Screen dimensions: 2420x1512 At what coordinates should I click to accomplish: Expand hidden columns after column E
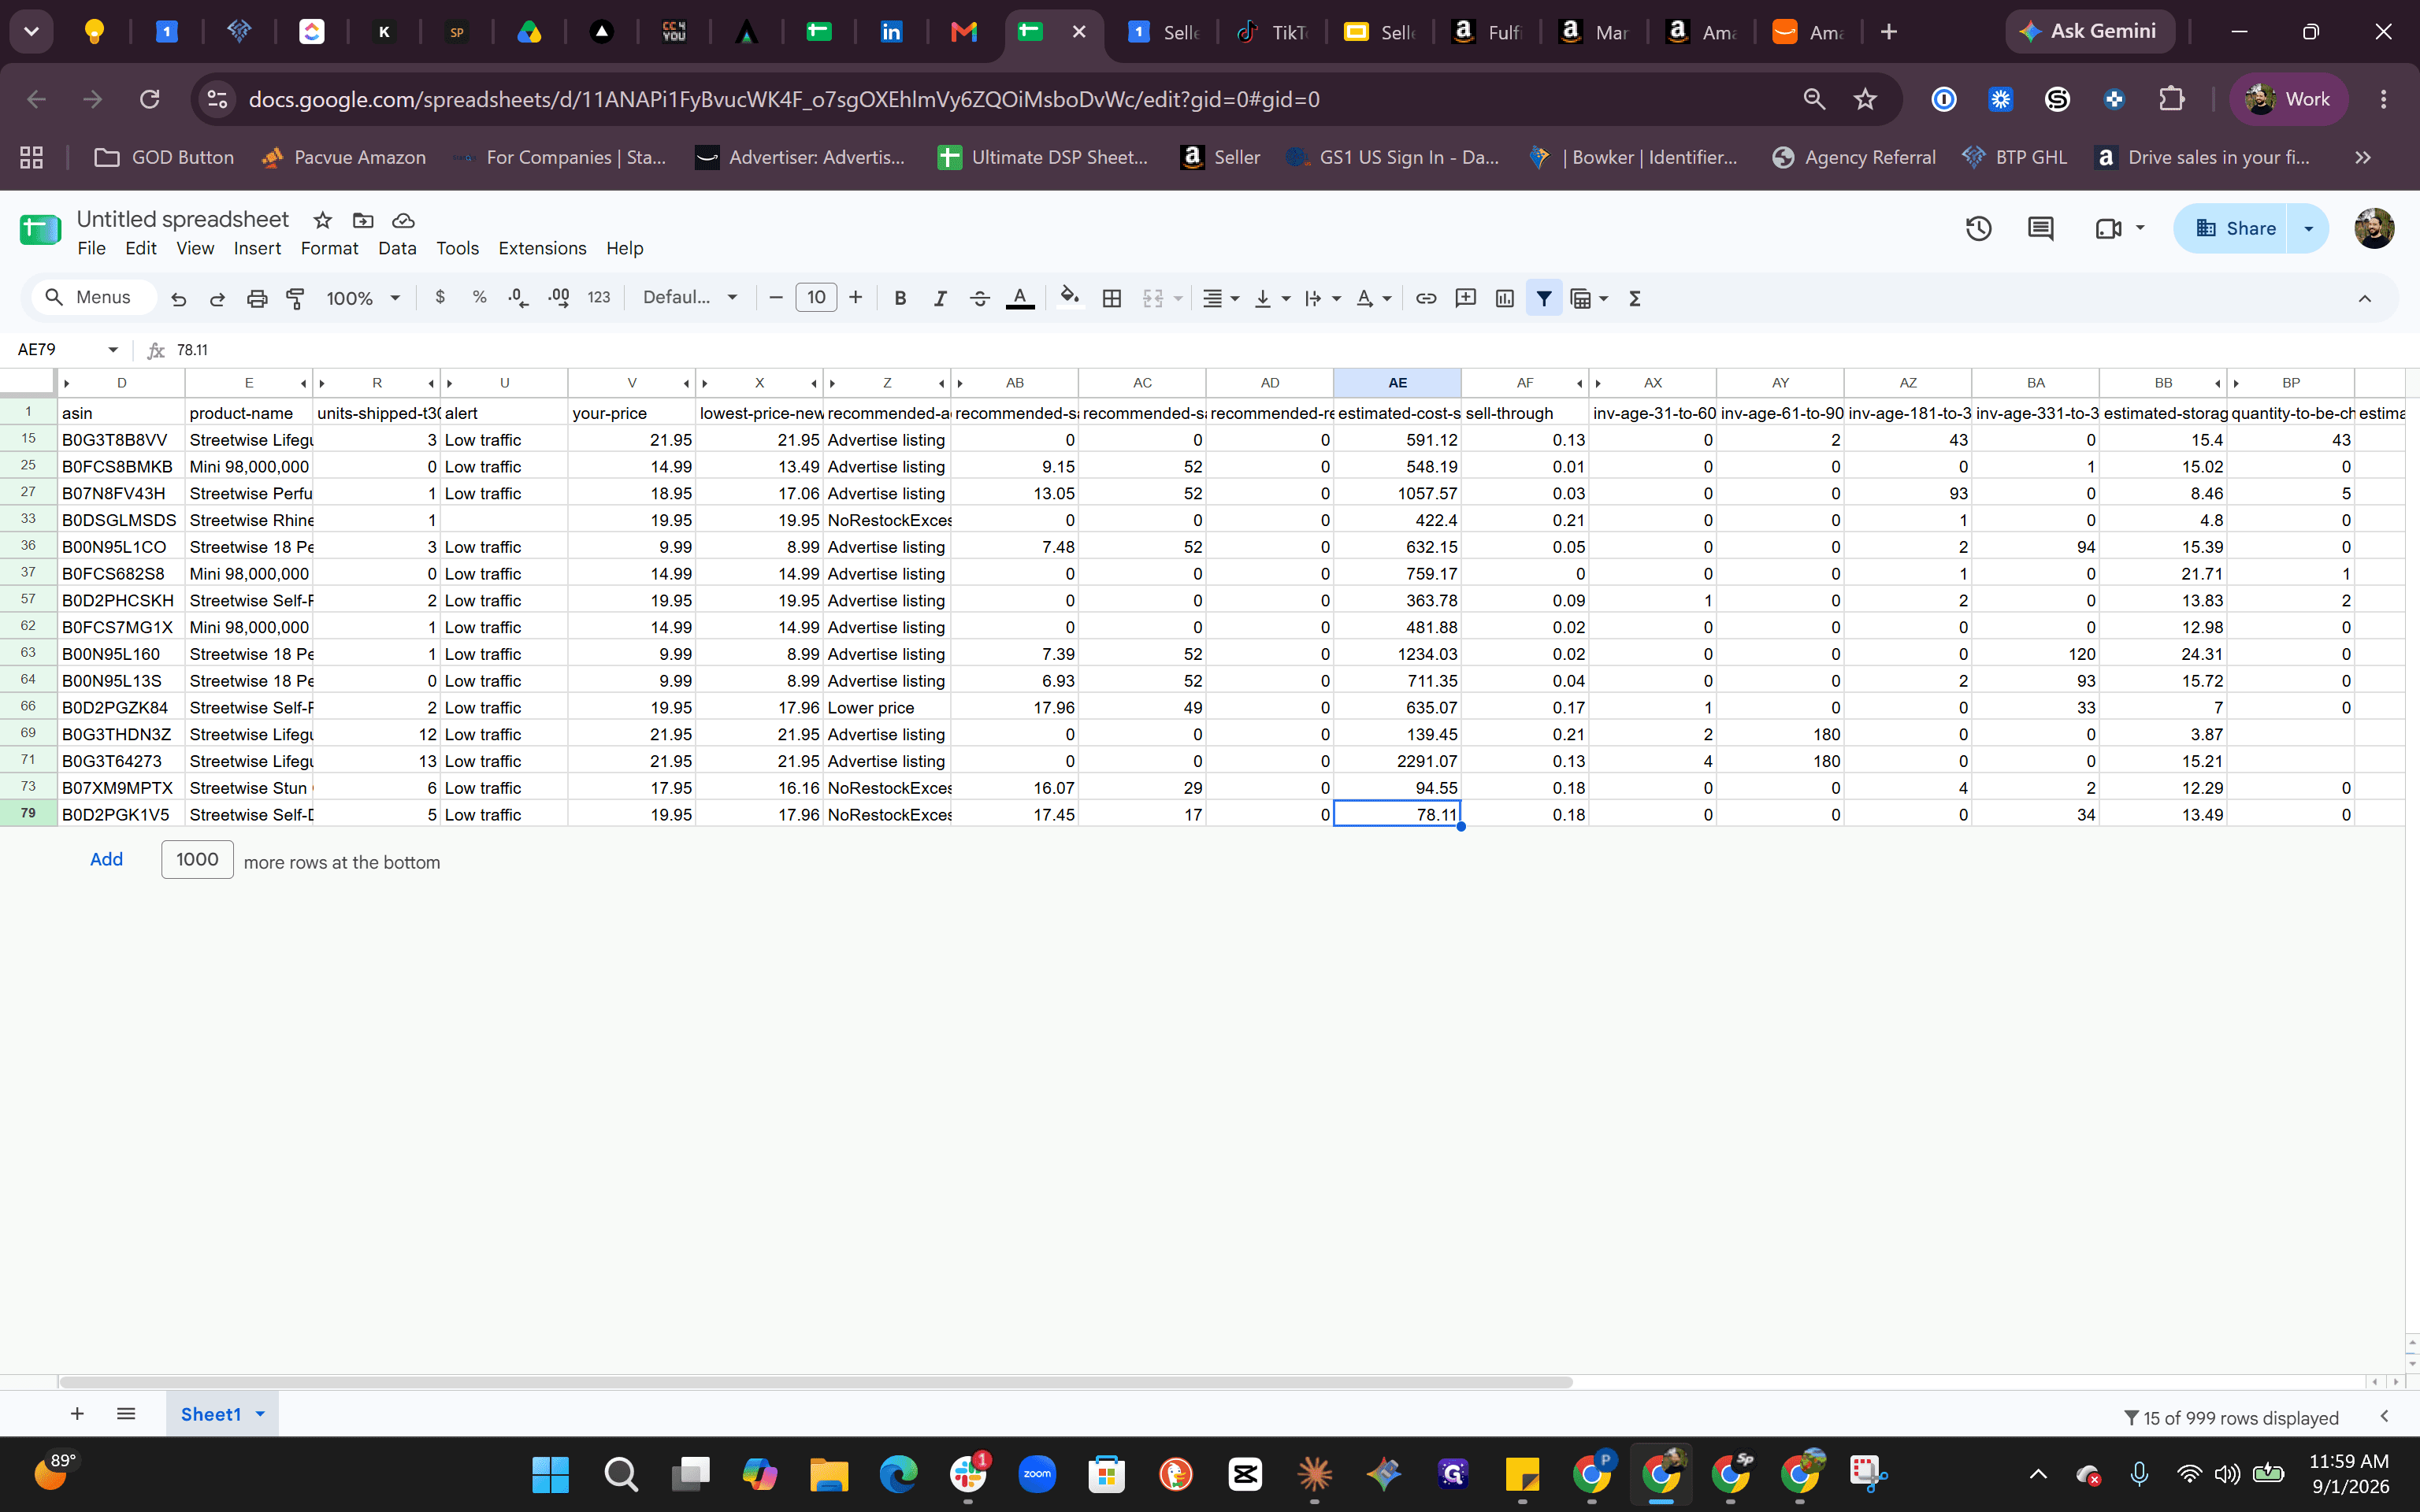303,384
